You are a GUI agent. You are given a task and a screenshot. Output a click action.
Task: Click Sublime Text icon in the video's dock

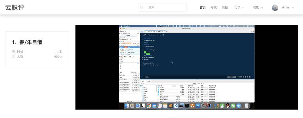point(171,105)
